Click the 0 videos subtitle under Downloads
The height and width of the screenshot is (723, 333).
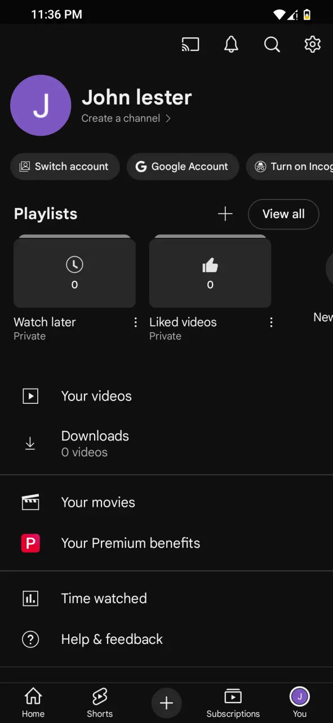pyautogui.click(x=85, y=452)
